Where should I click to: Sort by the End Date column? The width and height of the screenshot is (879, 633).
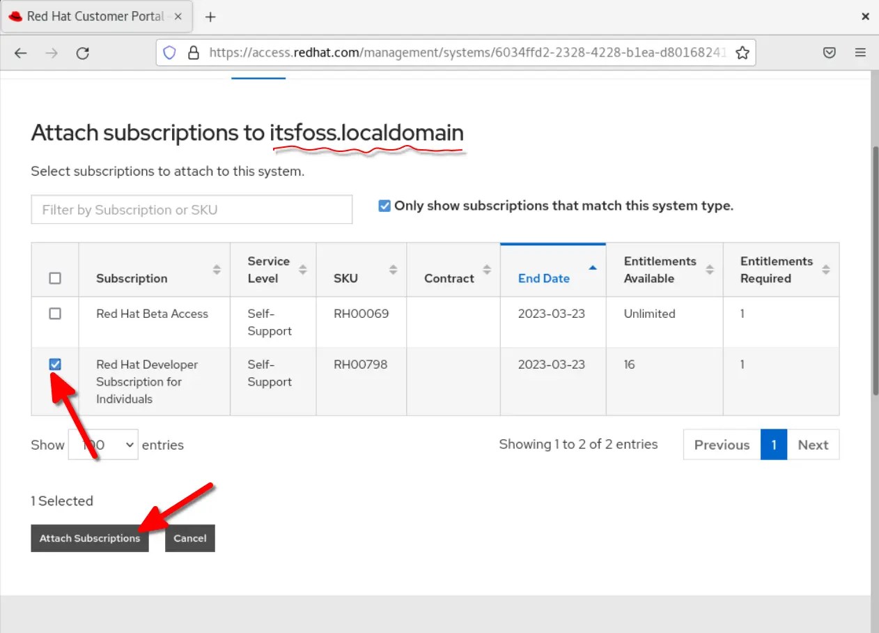[553, 270]
